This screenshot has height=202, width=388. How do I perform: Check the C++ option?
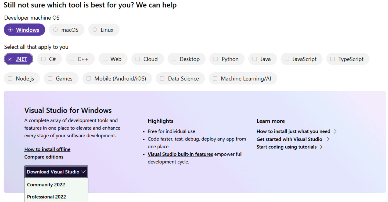80,59
